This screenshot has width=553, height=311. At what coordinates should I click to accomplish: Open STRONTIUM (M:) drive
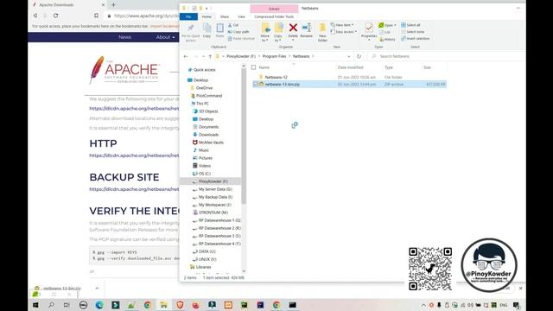tap(213, 213)
